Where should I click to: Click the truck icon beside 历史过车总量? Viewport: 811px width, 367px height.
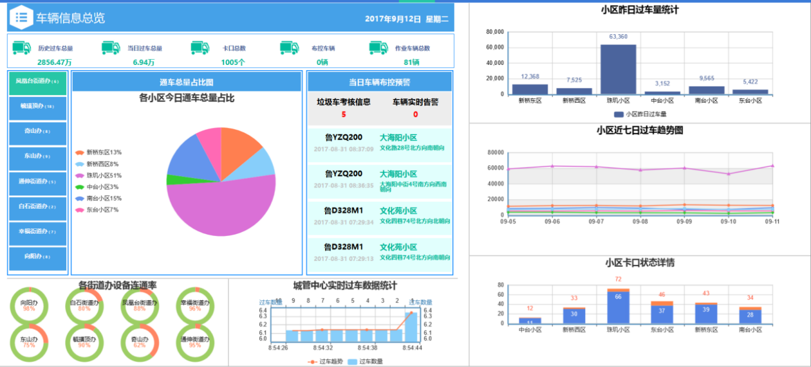[x=21, y=48]
